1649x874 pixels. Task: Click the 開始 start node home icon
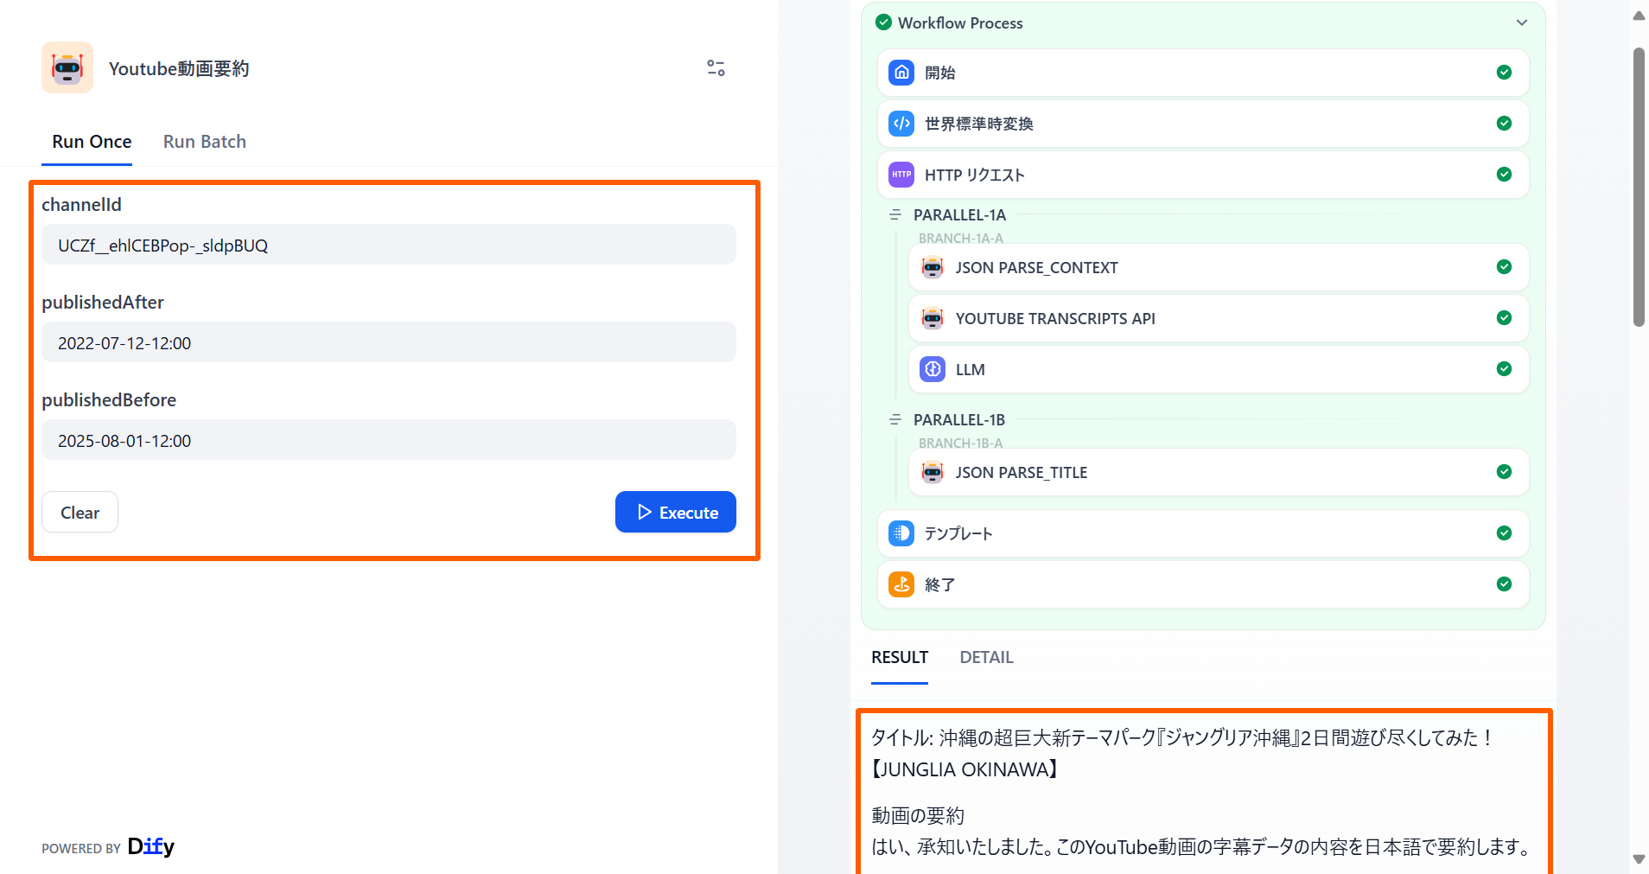901,73
